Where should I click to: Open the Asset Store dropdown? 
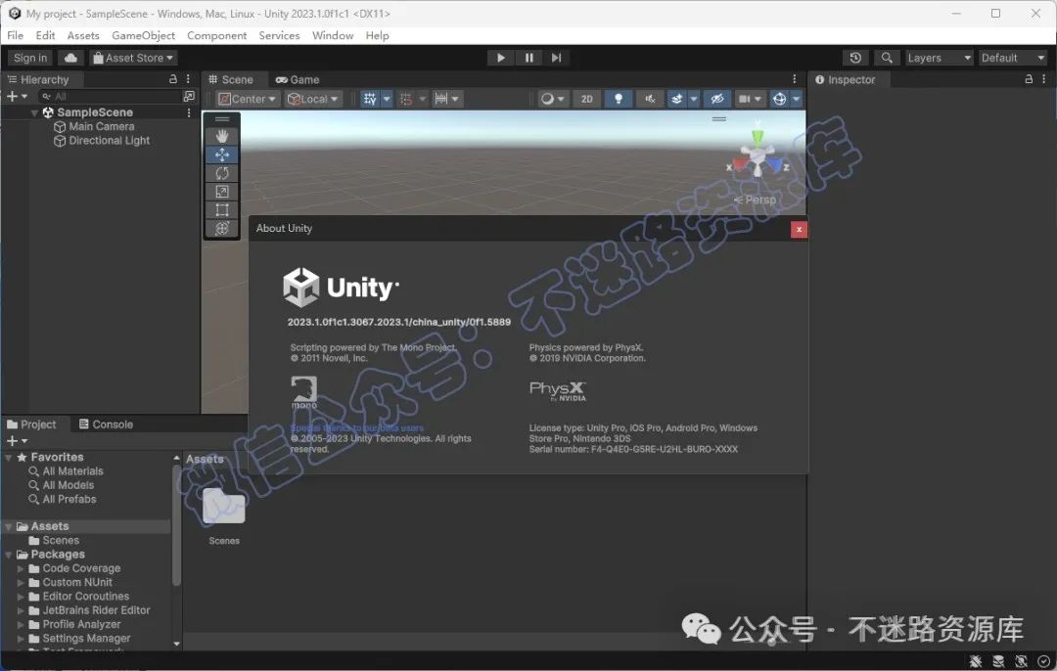point(133,58)
